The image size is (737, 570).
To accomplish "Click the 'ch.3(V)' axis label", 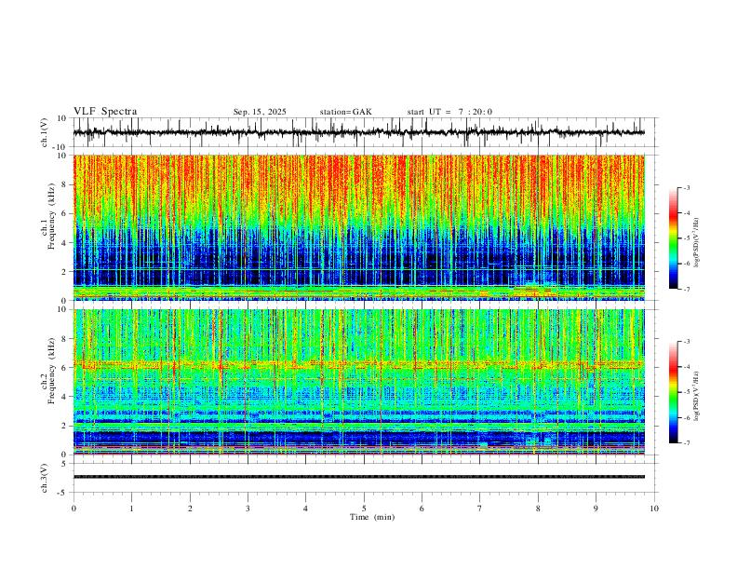I will (x=45, y=478).
